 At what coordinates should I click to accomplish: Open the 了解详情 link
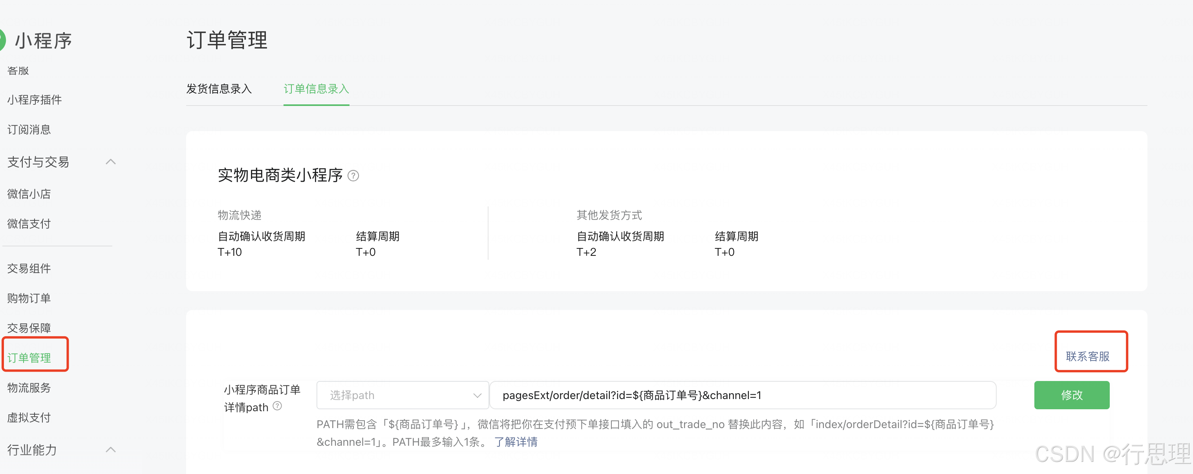[516, 441]
